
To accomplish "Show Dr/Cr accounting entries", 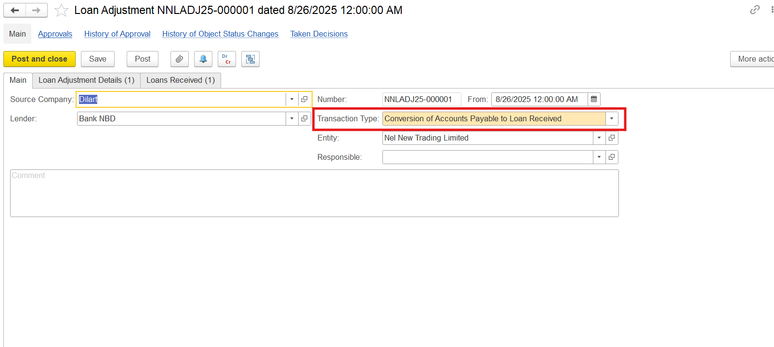I will 226,59.
